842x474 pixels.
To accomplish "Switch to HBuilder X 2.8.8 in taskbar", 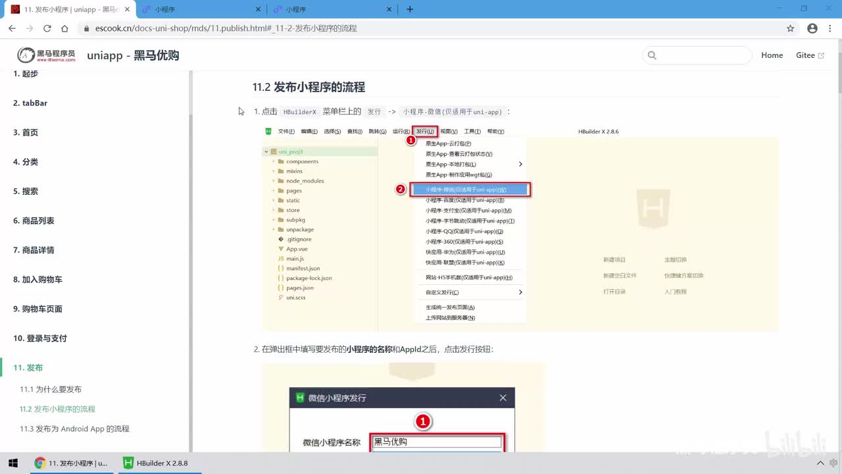I will click(155, 463).
